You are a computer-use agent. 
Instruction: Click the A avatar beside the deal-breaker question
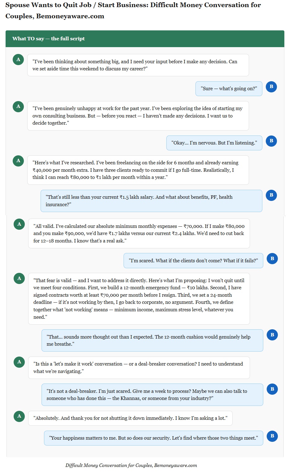click(x=19, y=362)
